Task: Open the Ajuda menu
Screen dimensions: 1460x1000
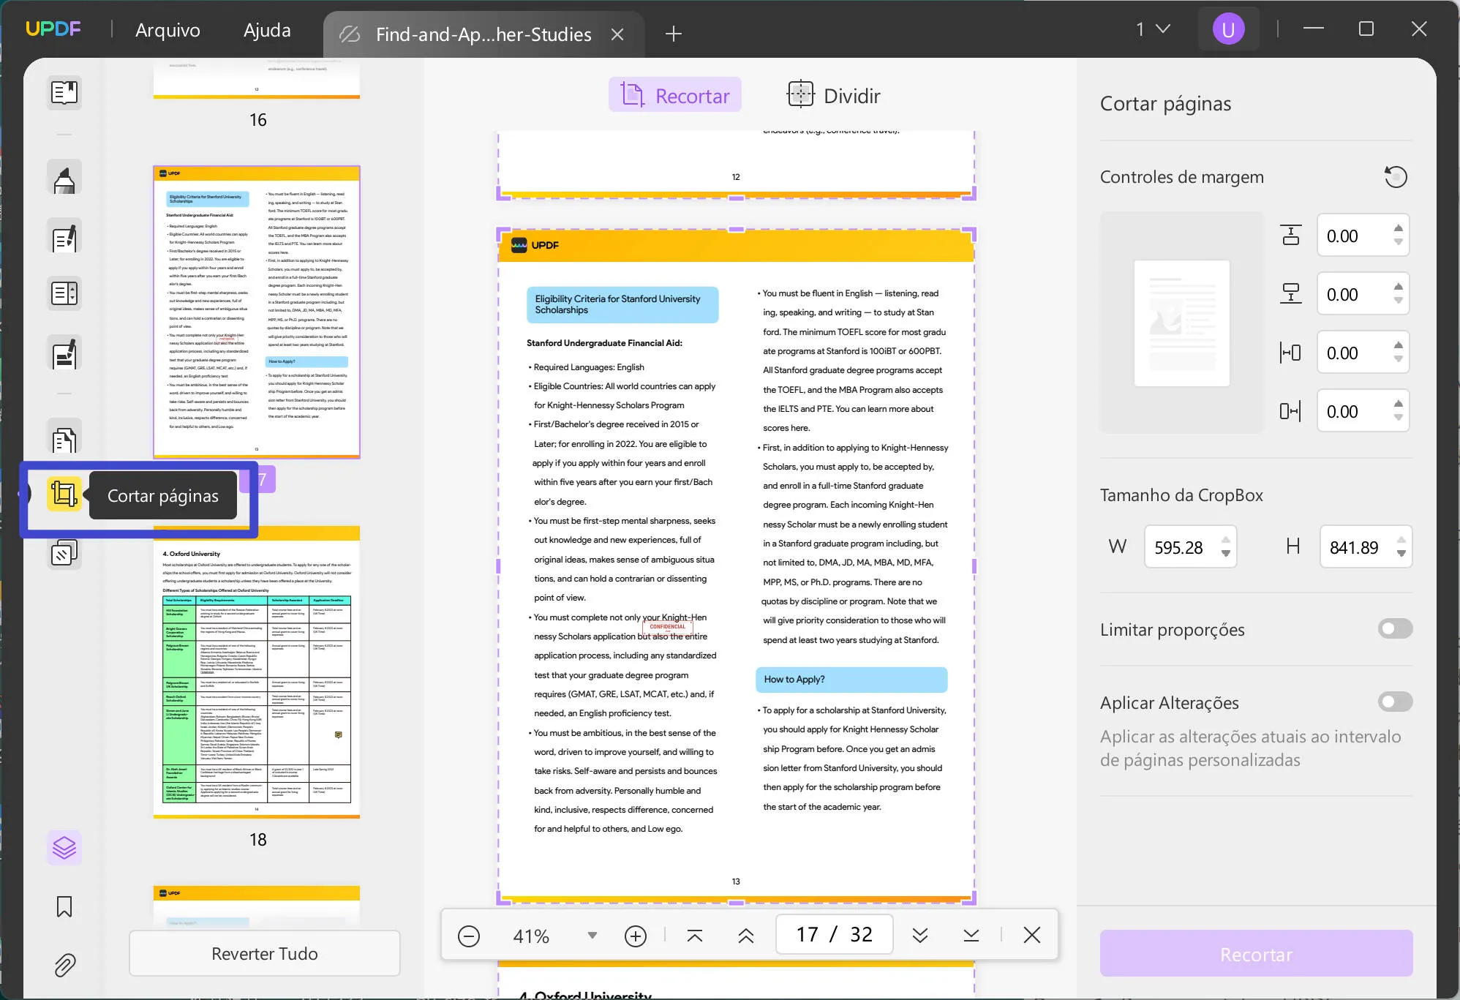Action: pos(267,30)
